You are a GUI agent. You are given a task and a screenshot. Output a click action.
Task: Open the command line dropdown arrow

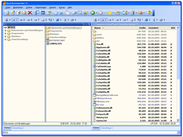click(178, 133)
